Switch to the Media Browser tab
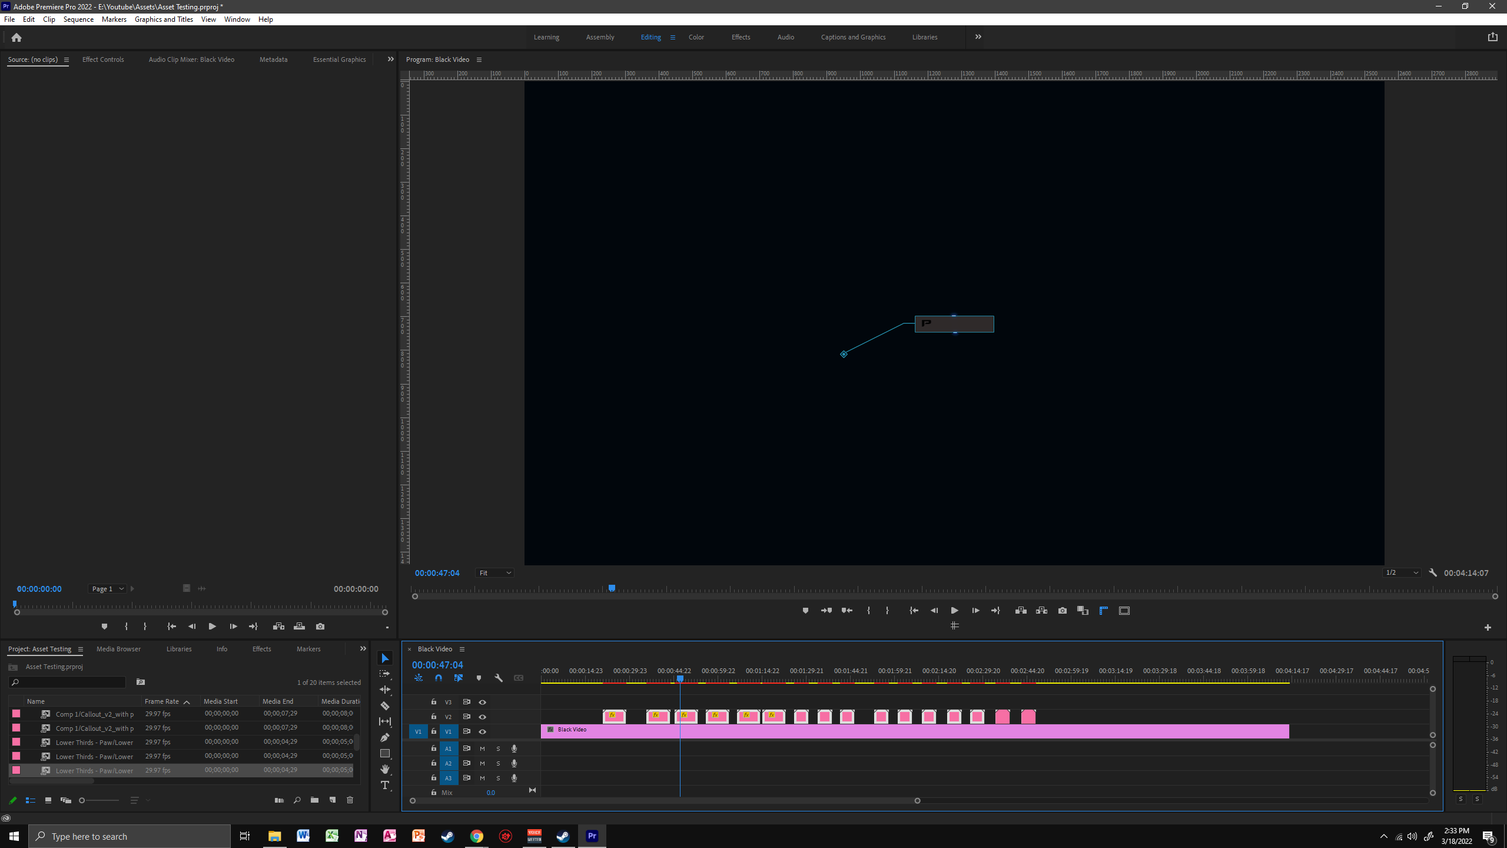1507x848 pixels. [118, 649]
